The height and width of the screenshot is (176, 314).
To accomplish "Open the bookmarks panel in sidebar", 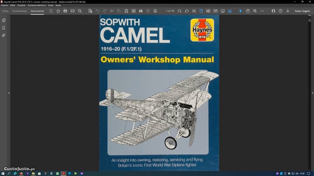I will click(x=4, y=28).
